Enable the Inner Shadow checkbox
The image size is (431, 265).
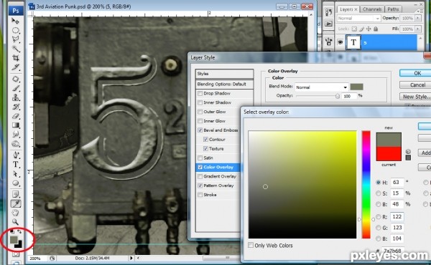(x=200, y=102)
